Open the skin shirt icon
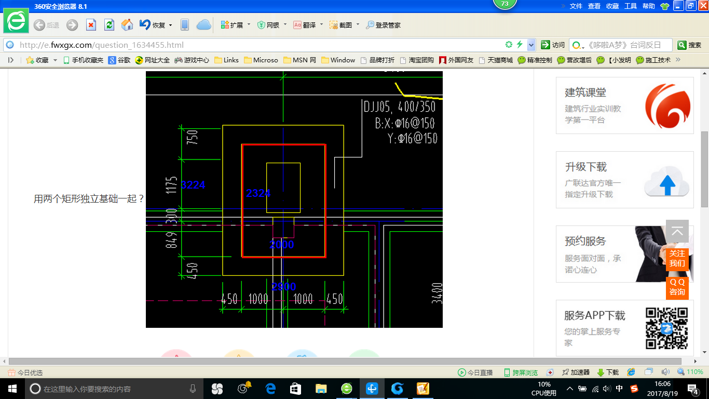Image resolution: width=709 pixels, height=399 pixels. coord(665,6)
